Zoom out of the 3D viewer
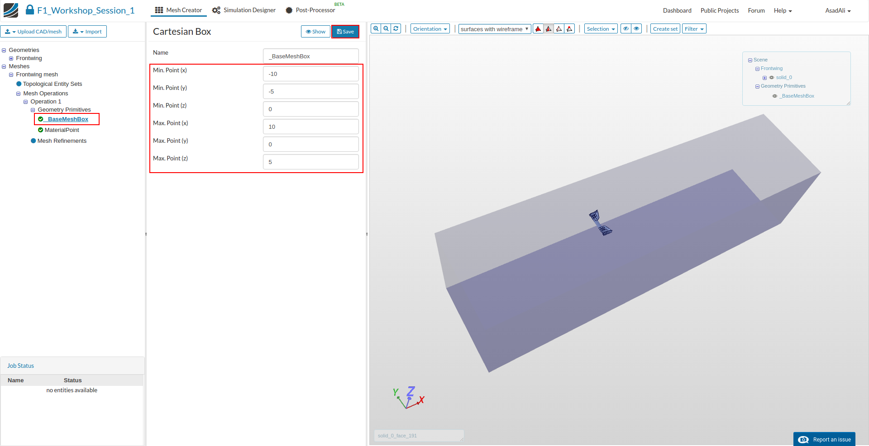Screen dimensions: 869x446 386,28
